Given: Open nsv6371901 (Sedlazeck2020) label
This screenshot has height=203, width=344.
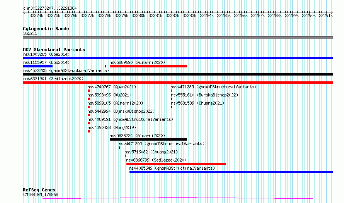Looking at the screenshot, I should [53, 79].
